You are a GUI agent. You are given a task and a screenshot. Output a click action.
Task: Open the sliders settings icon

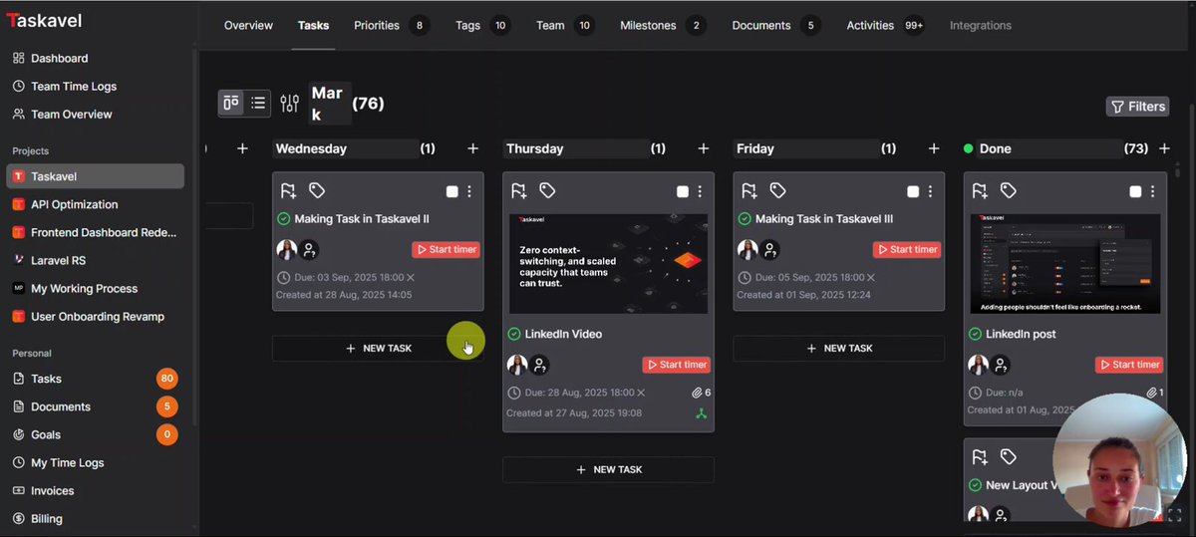pos(290,103)
